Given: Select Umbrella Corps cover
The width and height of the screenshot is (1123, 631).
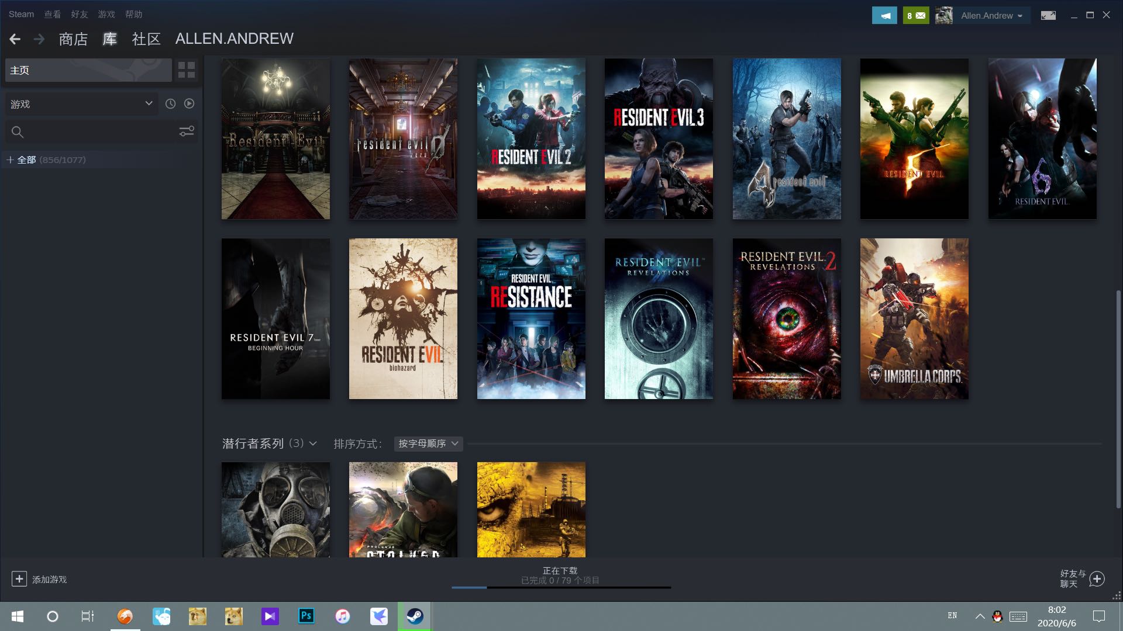Looking at the screenshot, I should click(x=914, y=318).
